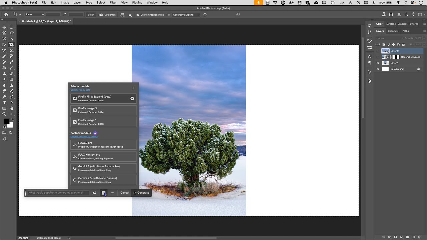Select the Zoom tool

click(x=4, y=114)
